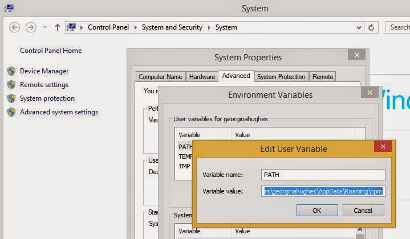The image size is (410, 239).
Task: Switch to the Hardware tab
Action: click(202, 77)
